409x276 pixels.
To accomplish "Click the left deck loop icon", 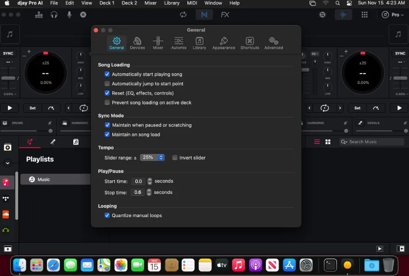I will 83,108.
